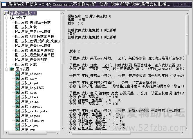The height and width of the screenshot is (139, 193).
Task: Click the image resource icon beside 皮肤_dogmax
Action: click(x=17, y=116)
